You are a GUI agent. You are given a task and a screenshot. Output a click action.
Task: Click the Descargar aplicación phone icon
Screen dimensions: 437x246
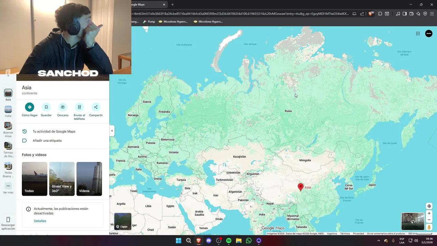coord(8,220)
